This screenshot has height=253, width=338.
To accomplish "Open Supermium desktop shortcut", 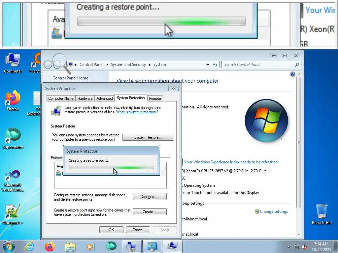I will point(13,139).
